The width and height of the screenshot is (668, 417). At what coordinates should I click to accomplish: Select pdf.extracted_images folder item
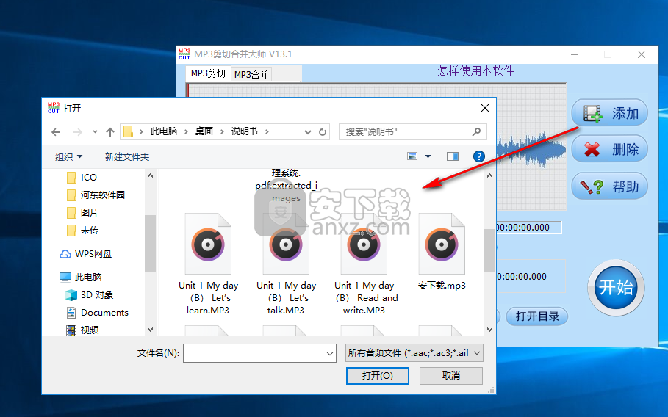(x=286, y=186)
